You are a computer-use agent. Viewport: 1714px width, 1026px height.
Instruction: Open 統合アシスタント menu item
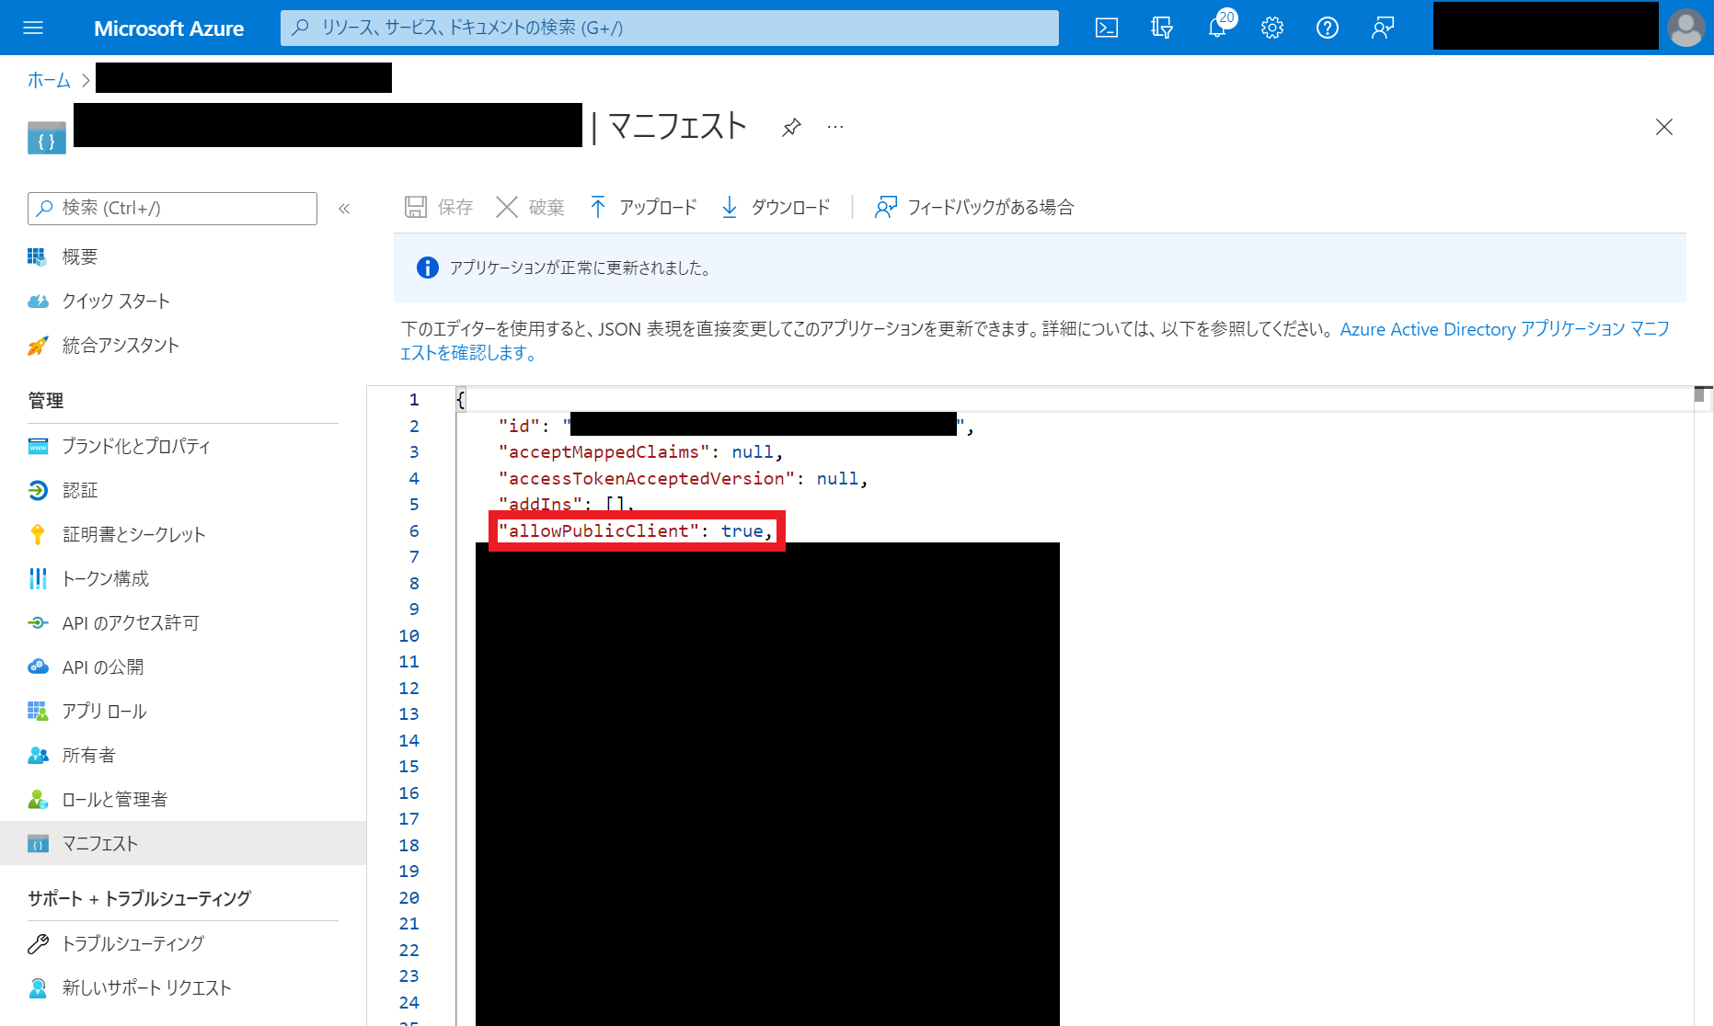tap(121, 345)
